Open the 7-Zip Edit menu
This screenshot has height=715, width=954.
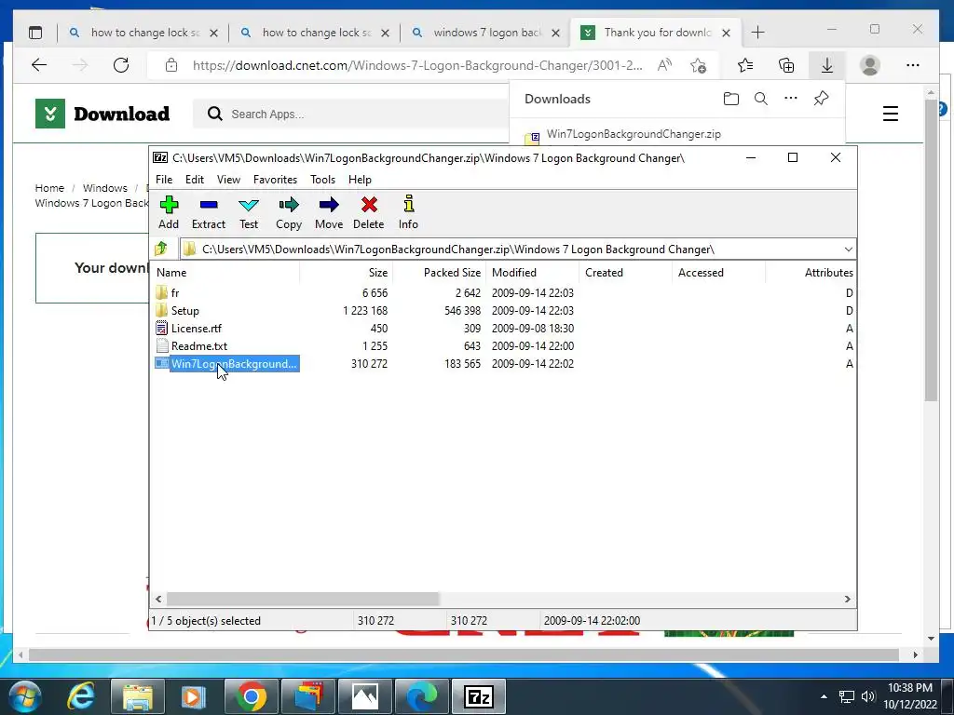195,180
